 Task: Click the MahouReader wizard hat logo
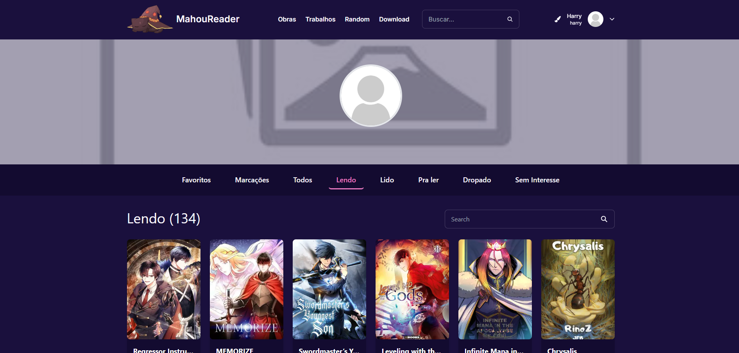pos(150,19)
